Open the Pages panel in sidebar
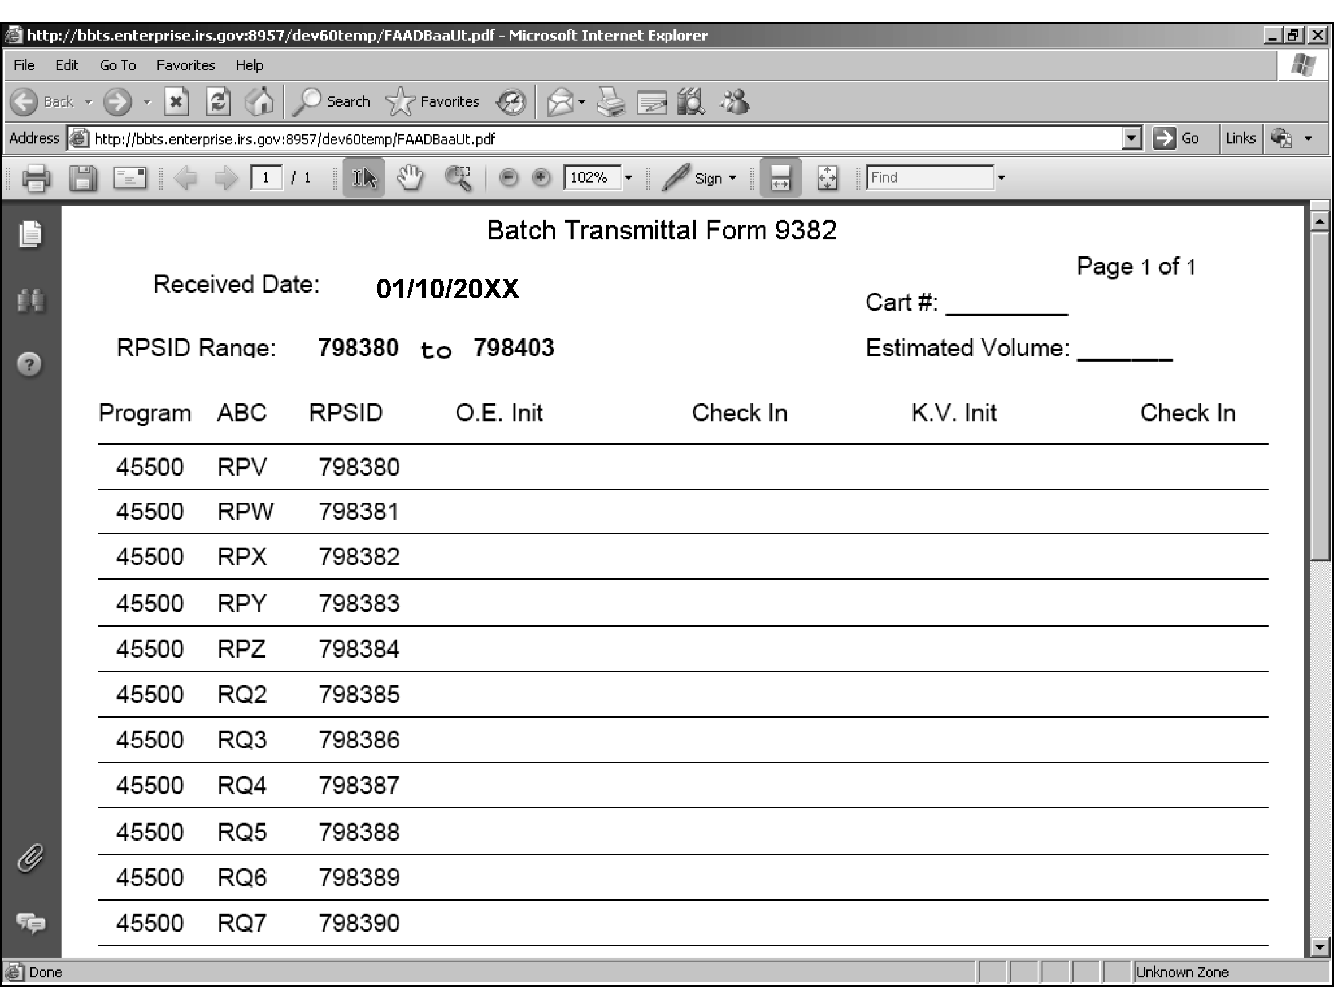Screen dimensions: 1334x987 (x=30, y=235)
